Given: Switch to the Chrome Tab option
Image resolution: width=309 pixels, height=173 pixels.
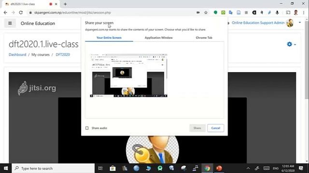Looking at the screenshot, I should 204,37.
